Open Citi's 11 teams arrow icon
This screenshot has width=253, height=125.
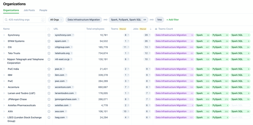pyautogui.click(x=128, y=47)
